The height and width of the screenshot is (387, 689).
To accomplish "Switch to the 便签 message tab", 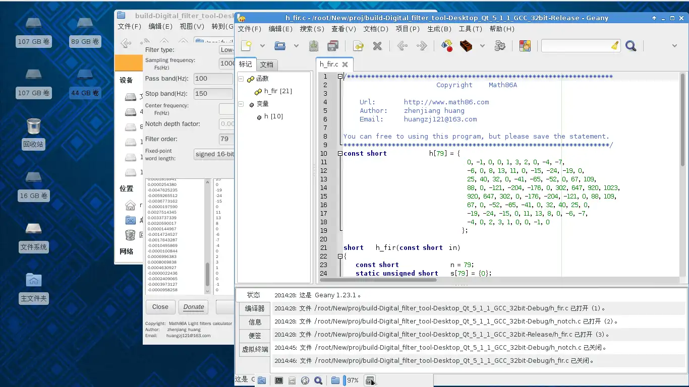I will (254, 335).
